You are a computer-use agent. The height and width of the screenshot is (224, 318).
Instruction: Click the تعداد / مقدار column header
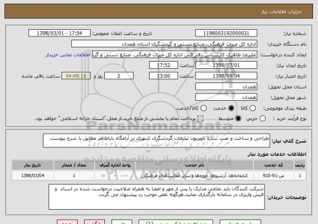click(x=74, y=165)
